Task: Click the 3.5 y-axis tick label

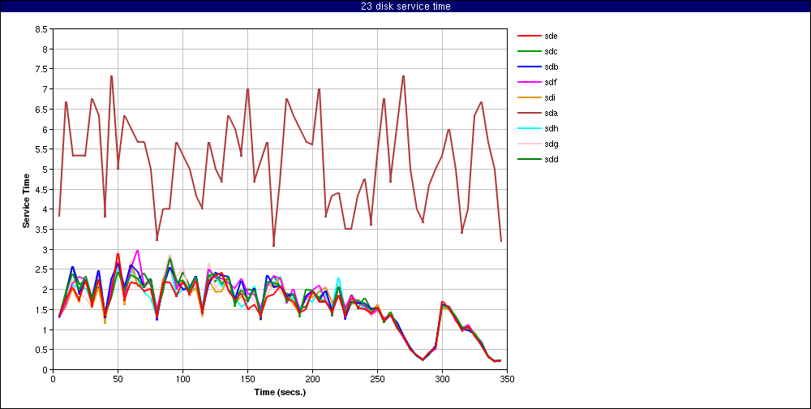Action: (42, 230)
